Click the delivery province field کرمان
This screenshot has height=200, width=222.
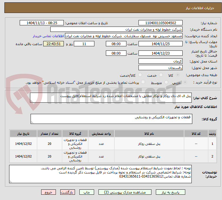point(161,61)
